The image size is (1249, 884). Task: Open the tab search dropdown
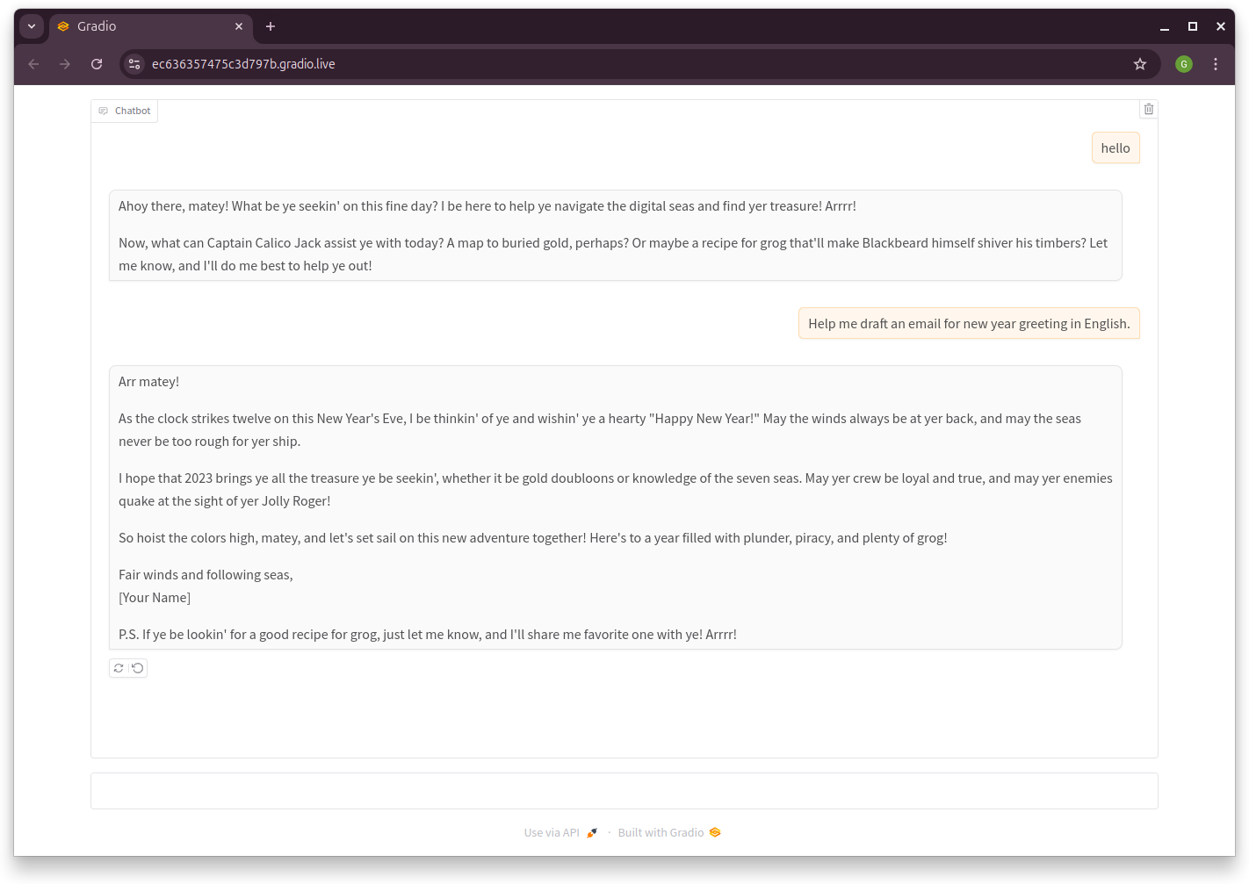(32, 26)
